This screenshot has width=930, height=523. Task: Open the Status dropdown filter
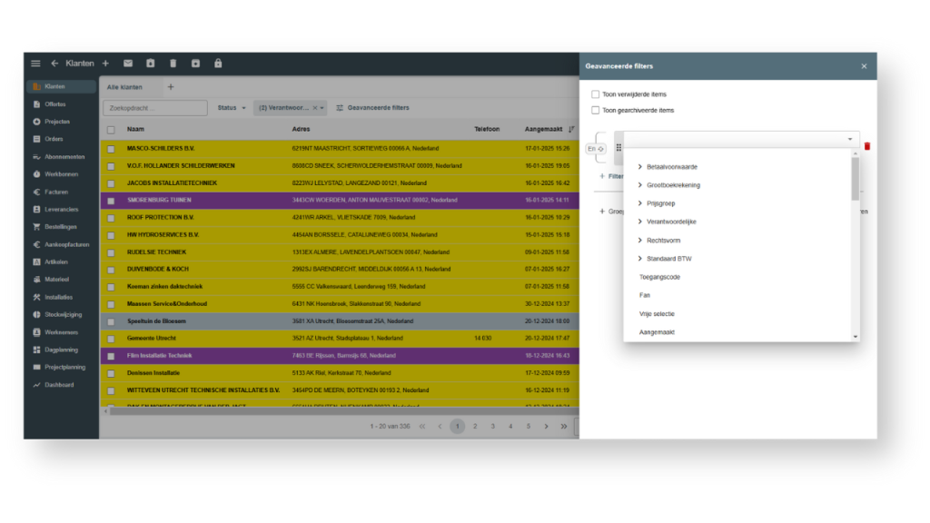pos(232,108)
